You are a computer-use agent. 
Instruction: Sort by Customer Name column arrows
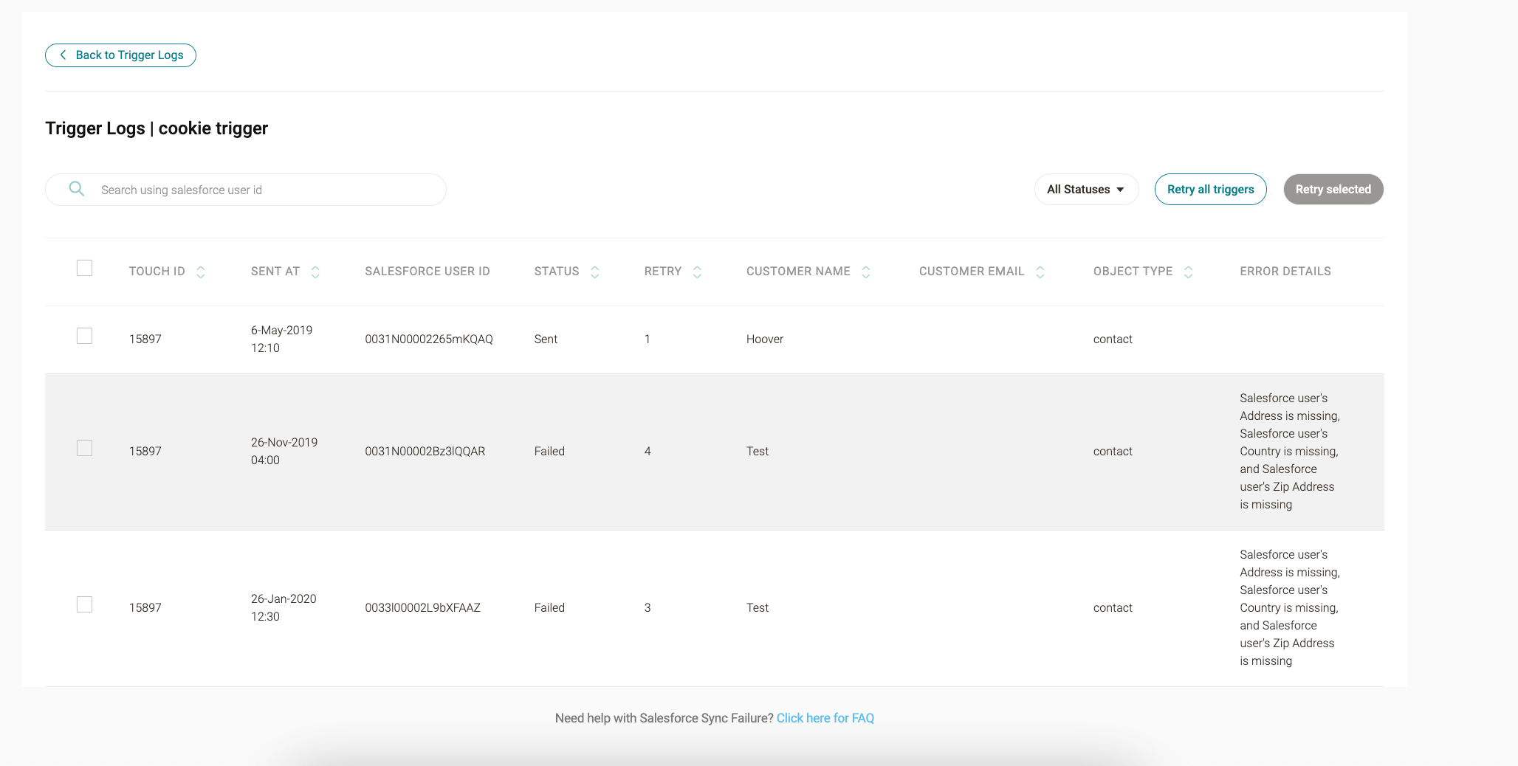click(866, 272)
